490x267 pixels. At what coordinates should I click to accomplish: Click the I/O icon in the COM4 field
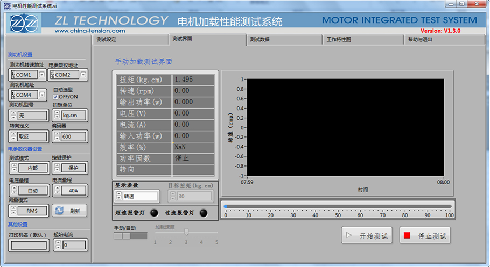click(x=13, y=95)
